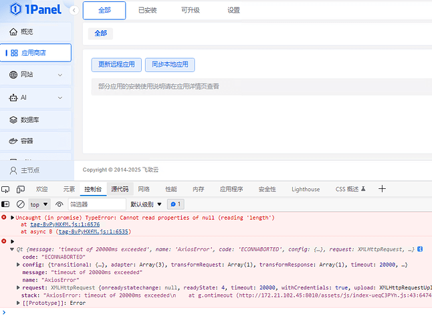This screenshot has height=335, width=432.
Task: Collapse the sidebar with the arrow button
Action: 73,11
